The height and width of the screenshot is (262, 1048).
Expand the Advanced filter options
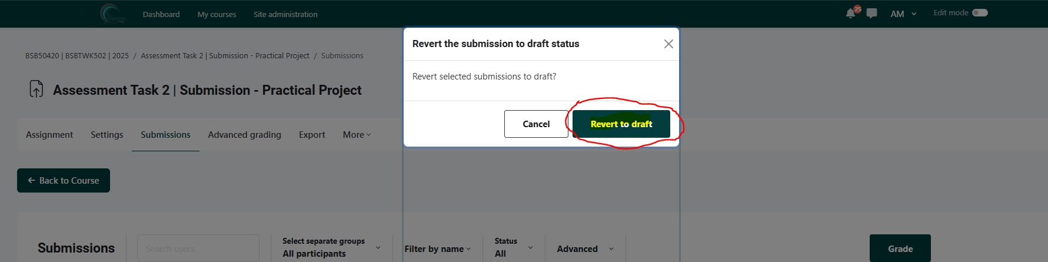click(x=585, y=249)
